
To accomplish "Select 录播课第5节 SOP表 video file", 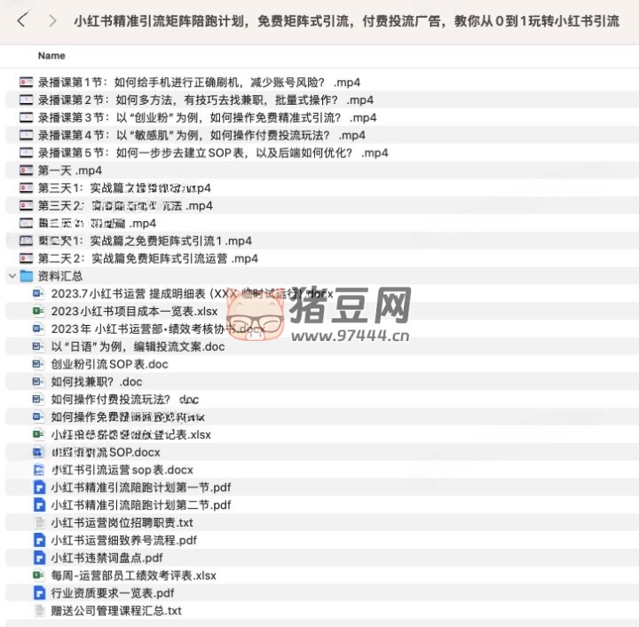I will pos(213,153).
